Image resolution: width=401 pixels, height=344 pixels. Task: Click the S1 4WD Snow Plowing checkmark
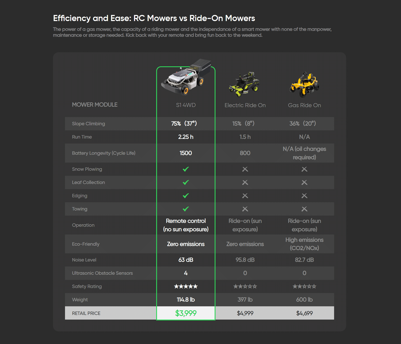point(186,169)
